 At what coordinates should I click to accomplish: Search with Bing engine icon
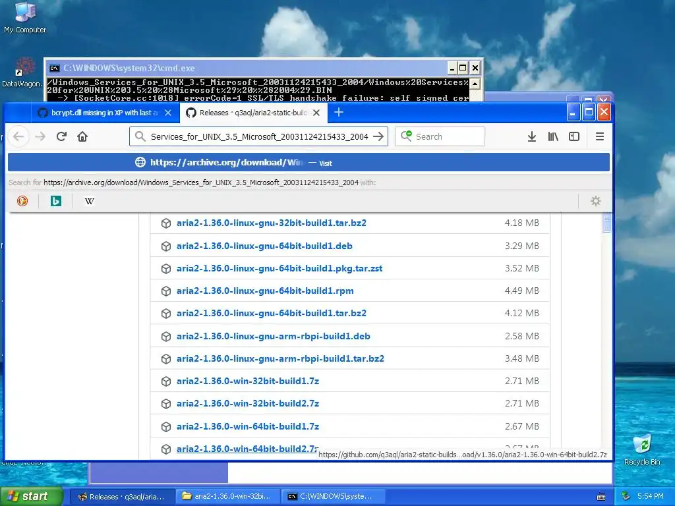56,201
